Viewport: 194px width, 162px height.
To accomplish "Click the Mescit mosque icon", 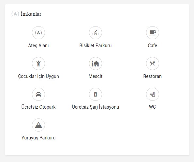I will click(x=96, y=63).
